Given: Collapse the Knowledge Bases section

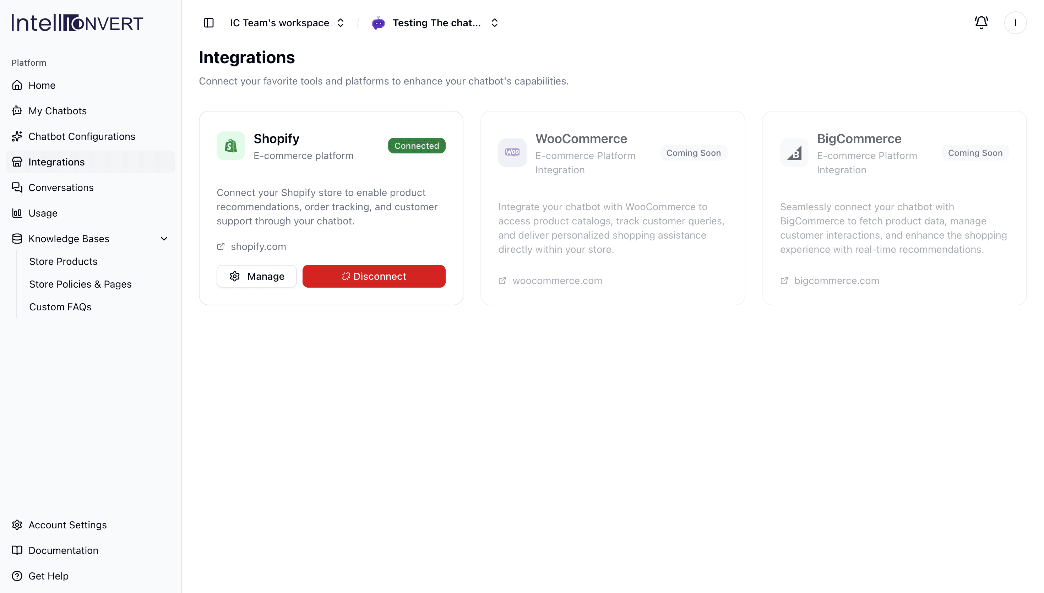Looking at the screenshot, I should point(164,239).
